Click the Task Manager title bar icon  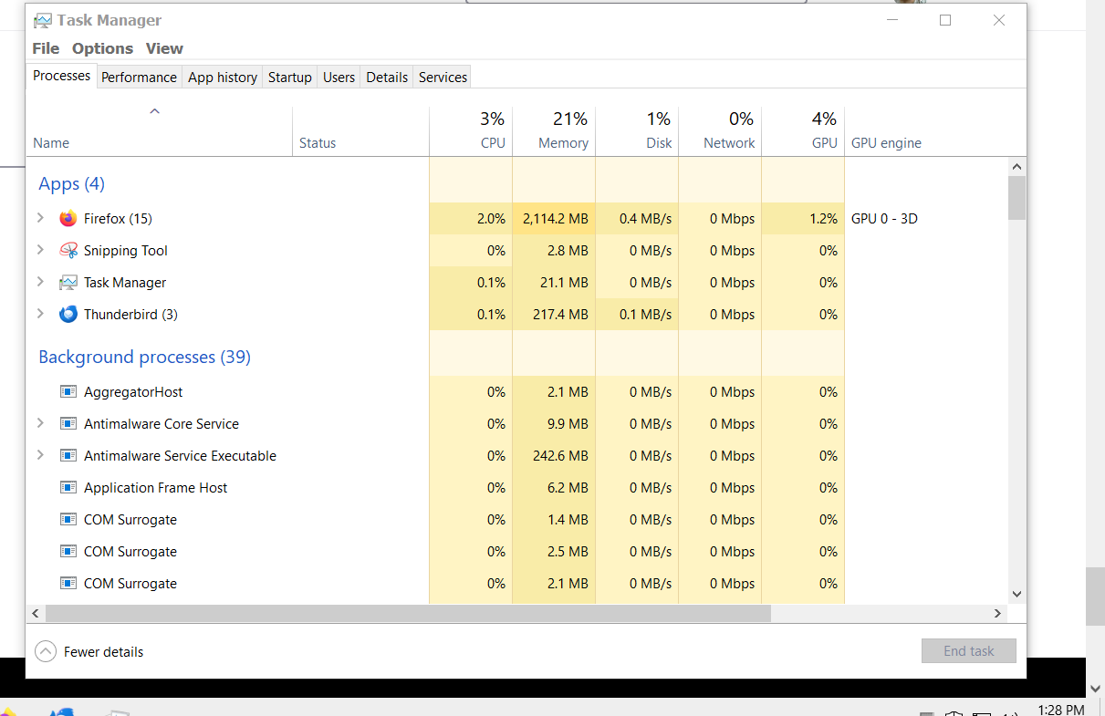(42, 20)
